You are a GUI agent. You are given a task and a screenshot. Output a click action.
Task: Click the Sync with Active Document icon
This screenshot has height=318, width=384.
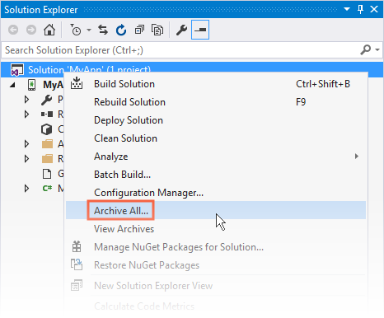point(103,30)
